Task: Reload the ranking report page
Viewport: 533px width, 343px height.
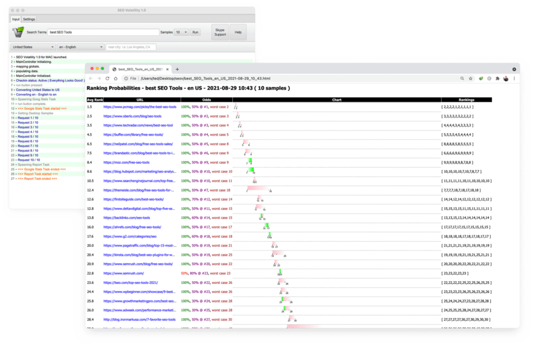Action: [107, 78]
